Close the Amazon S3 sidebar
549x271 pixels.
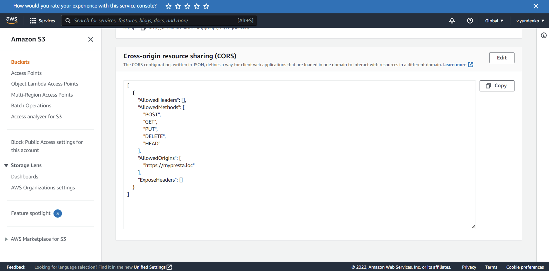91,39
